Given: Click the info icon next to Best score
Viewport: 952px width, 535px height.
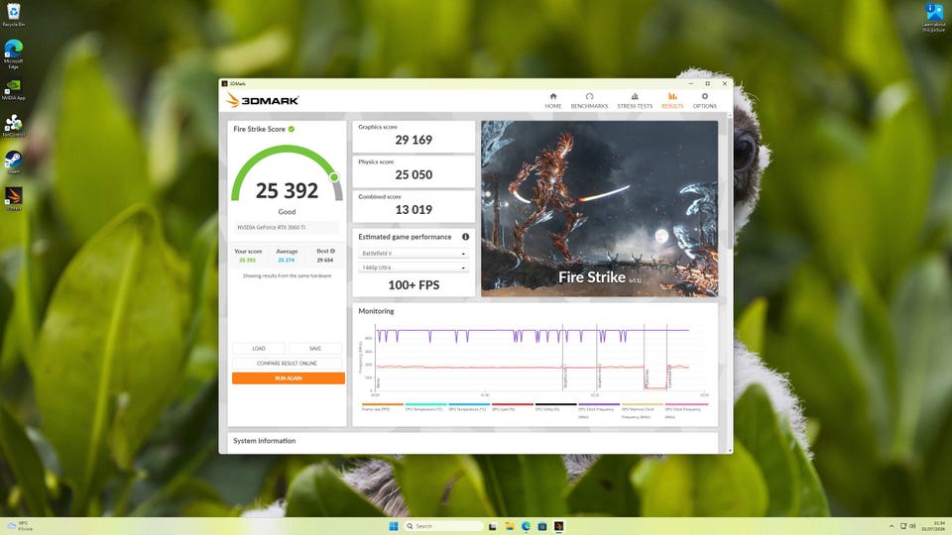Looking at the screenshot, I should click(x=332, y=251).
